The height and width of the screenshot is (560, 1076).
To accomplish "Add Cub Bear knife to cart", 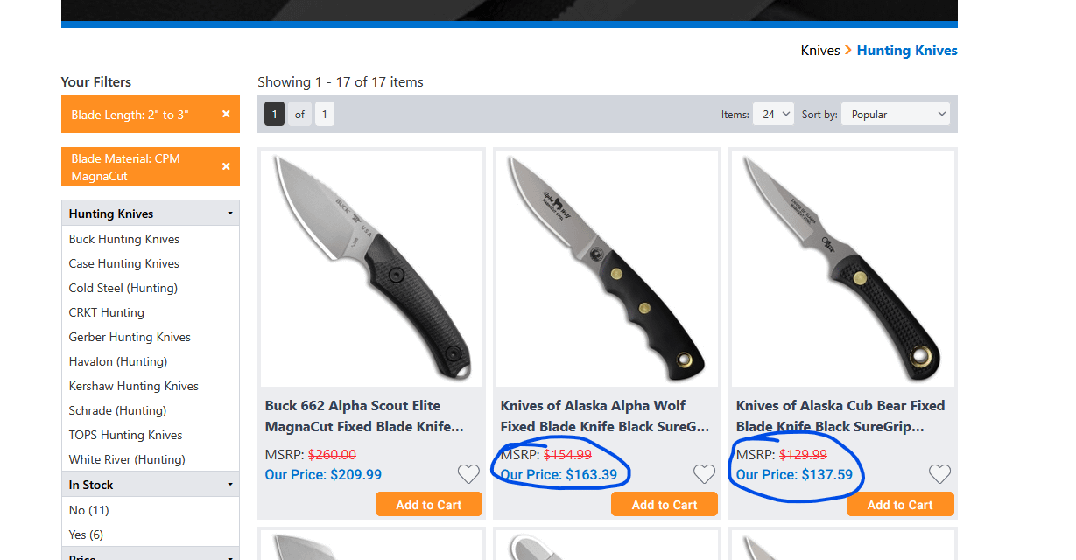I will [x=900, y=505].
